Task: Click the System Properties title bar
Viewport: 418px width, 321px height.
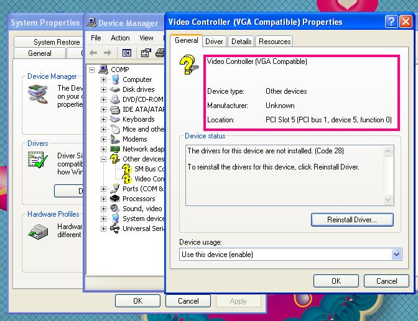Action: pyautogui.click(x=45, y=22)
